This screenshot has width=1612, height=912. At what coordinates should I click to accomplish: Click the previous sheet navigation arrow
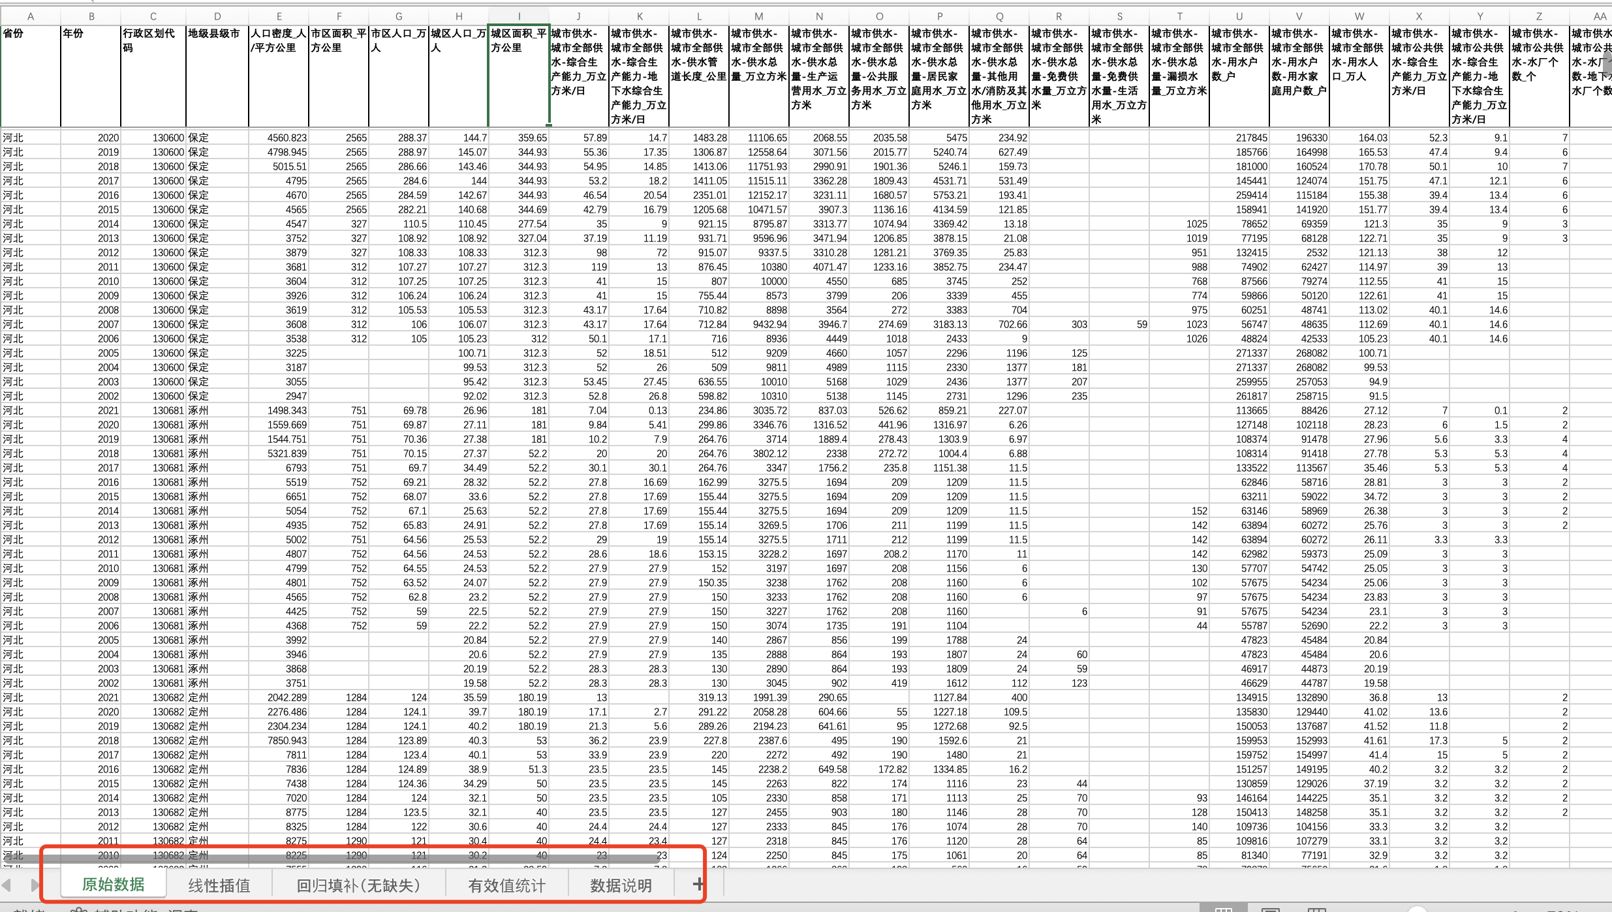(x=7, y=885)
